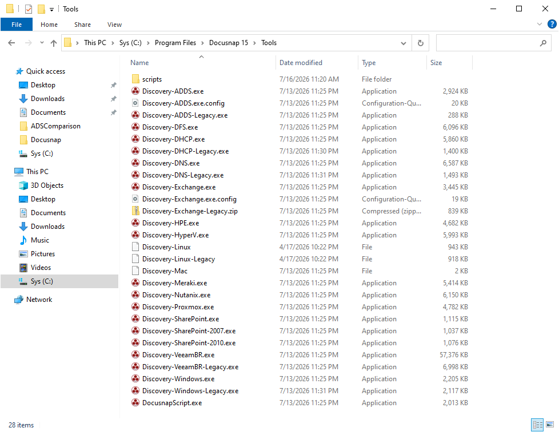Click the Discovery-Nutanix.exe application icon
This screenshot has height=432, width=559.
point(135,295)
